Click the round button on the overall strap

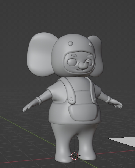(x=71, y=99)
